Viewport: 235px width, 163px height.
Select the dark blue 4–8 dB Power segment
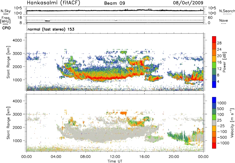click(x=214, y=78)
